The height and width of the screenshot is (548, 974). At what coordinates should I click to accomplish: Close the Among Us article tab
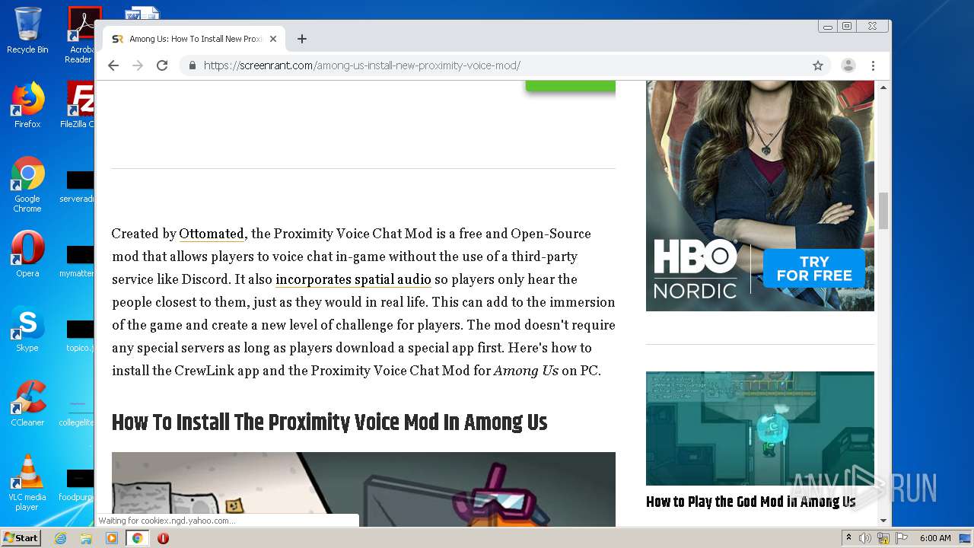(x=273, y=39)
